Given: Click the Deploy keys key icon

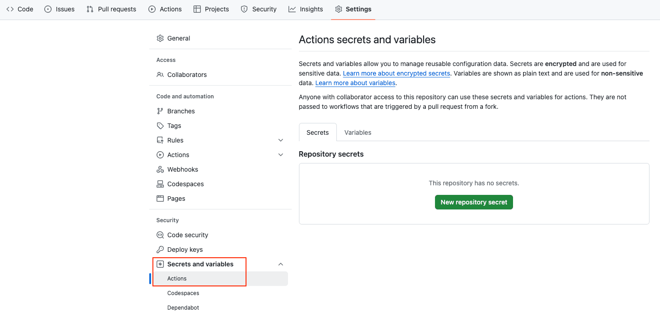Looking at the screenshot, I should tap(160, 250).
